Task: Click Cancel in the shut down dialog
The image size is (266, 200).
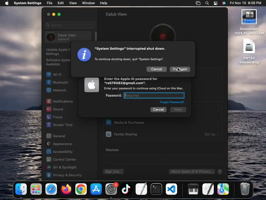Action: click(x=156, y=69)
